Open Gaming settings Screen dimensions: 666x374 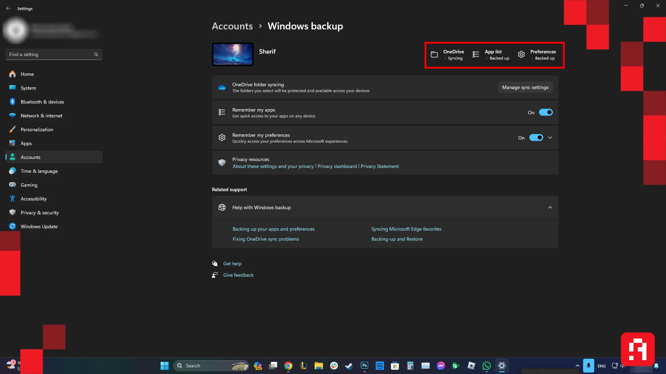[x=54, y=185]
